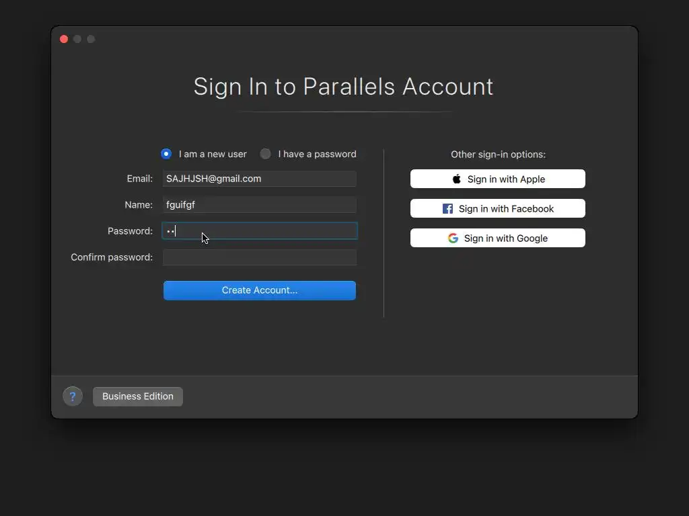Click the "Confirm password:" label
The width and height of the screenshot is (689, 516).
[x=112, y=257]
